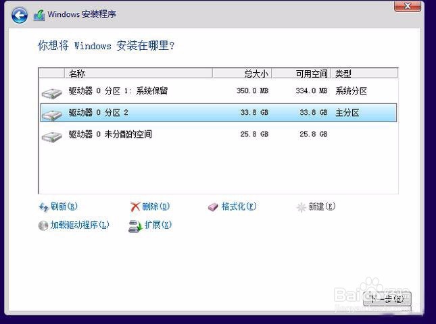The image size is (436, 324).
Task: Click the disc icon for load driver
Action: point(43,225)
